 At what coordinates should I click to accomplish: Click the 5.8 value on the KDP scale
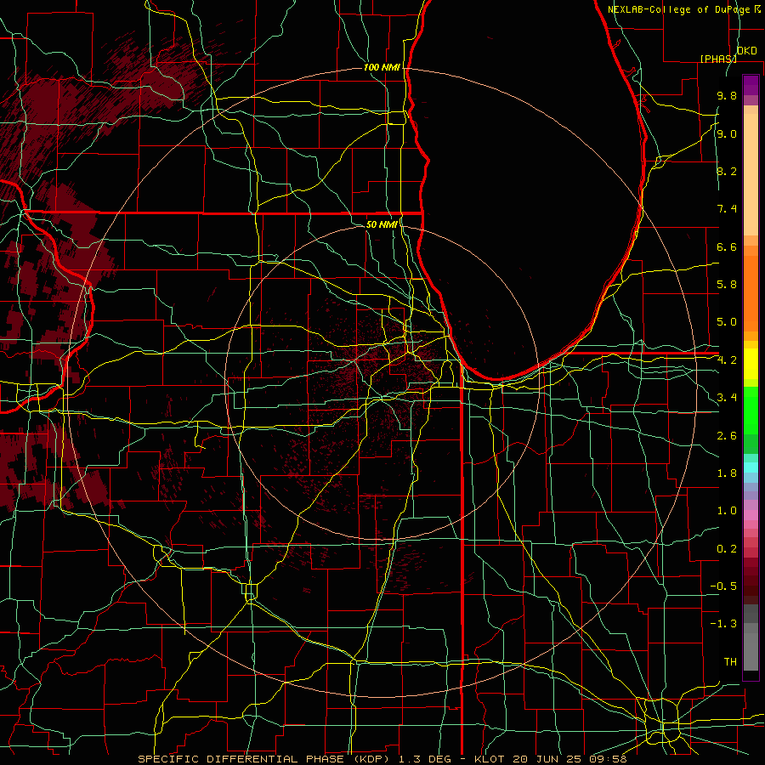[x=727, y=285]
